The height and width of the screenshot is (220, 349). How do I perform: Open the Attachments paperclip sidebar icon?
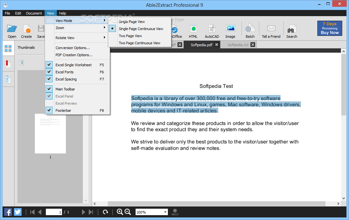[8, 79]
